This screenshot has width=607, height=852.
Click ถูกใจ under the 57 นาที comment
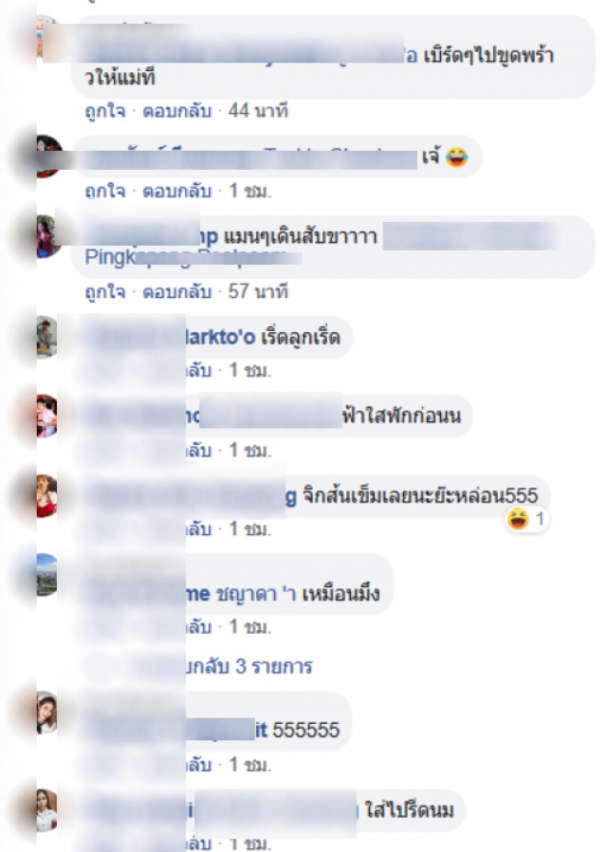click(105, 292)
